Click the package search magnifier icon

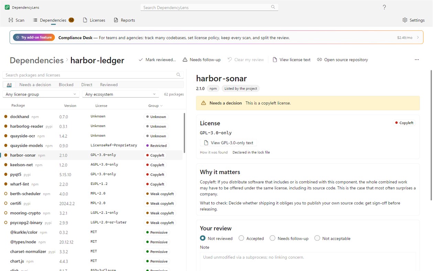[x=178, y=75]
